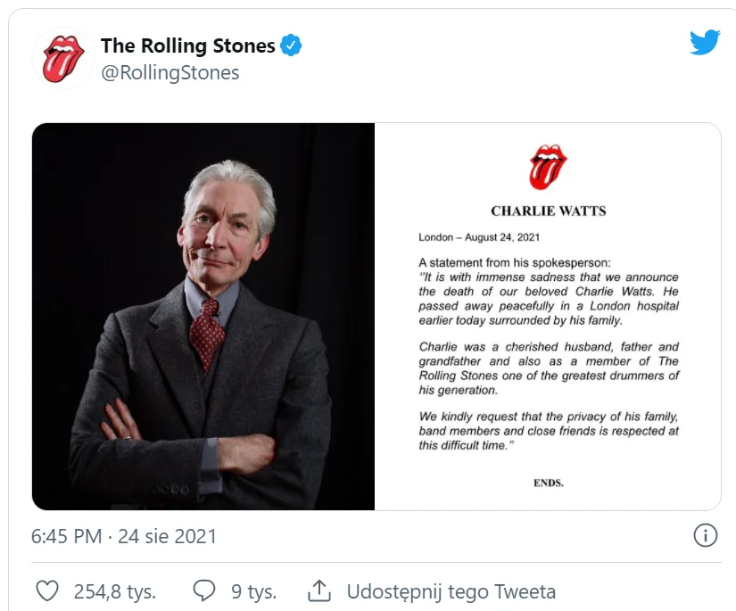Click the "A statement from his spokesperson" line
Screen dimensions: 736x611
coord(516,263)
